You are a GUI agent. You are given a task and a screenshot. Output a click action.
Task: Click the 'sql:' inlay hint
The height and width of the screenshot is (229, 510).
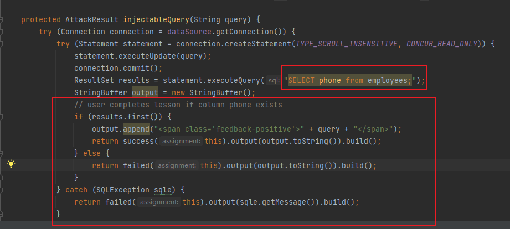[x=274, y=81]
